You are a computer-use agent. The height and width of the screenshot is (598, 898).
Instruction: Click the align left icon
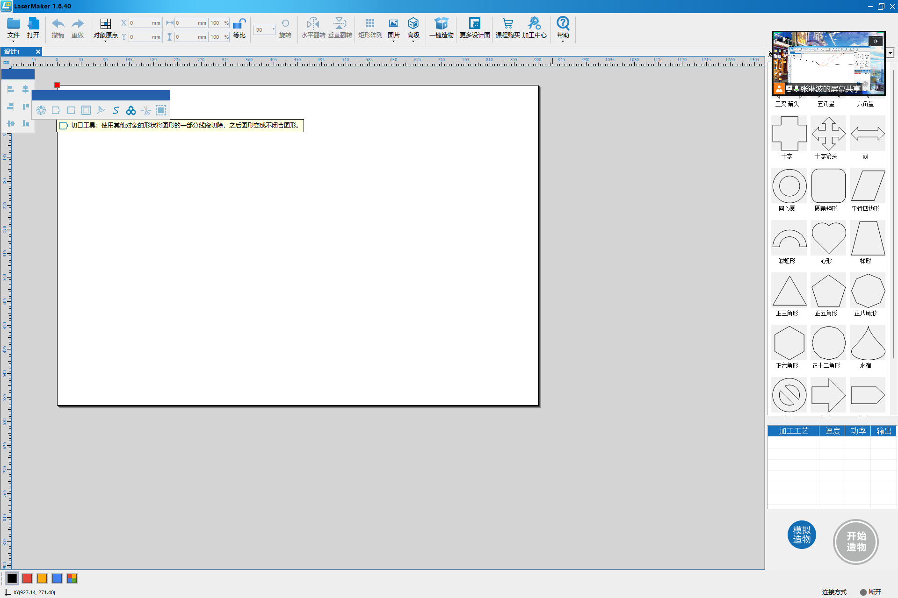pos(10,89)
